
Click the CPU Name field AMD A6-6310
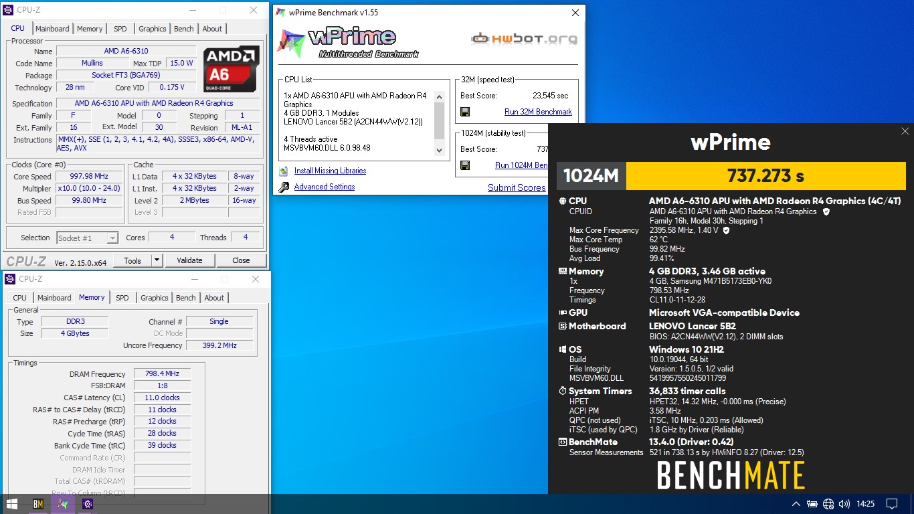[126, 51]
